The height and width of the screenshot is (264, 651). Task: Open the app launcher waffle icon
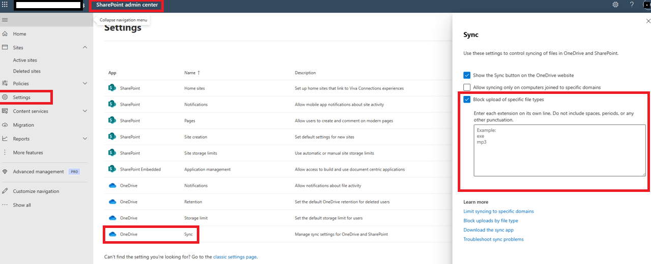tap(5, 5)
